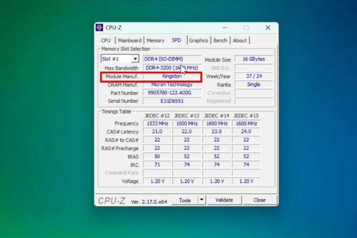Switch to the CPU tab

(106, 41)
